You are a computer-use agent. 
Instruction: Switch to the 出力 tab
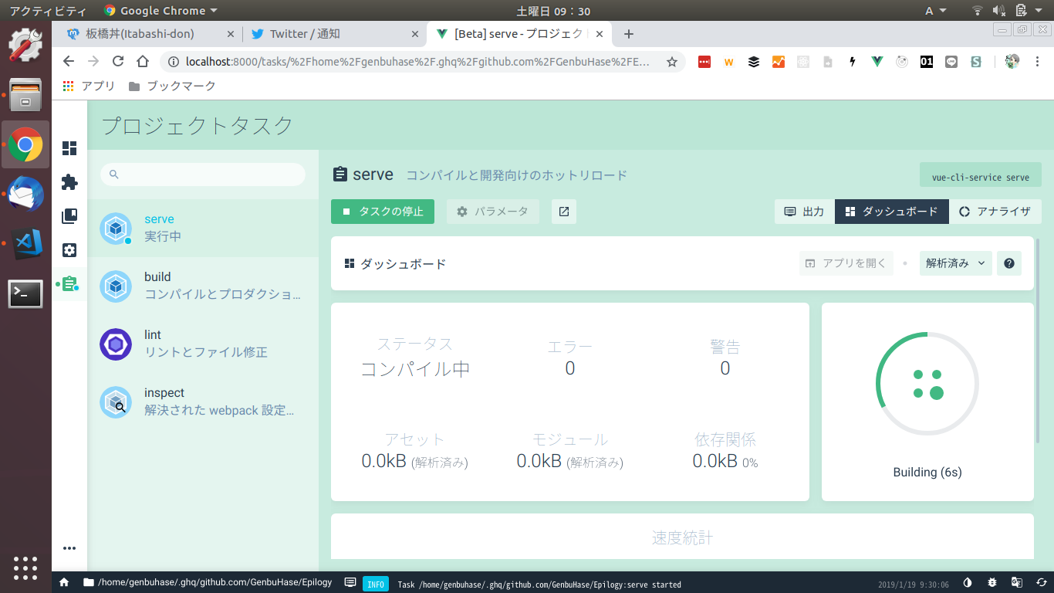[804, 212]
